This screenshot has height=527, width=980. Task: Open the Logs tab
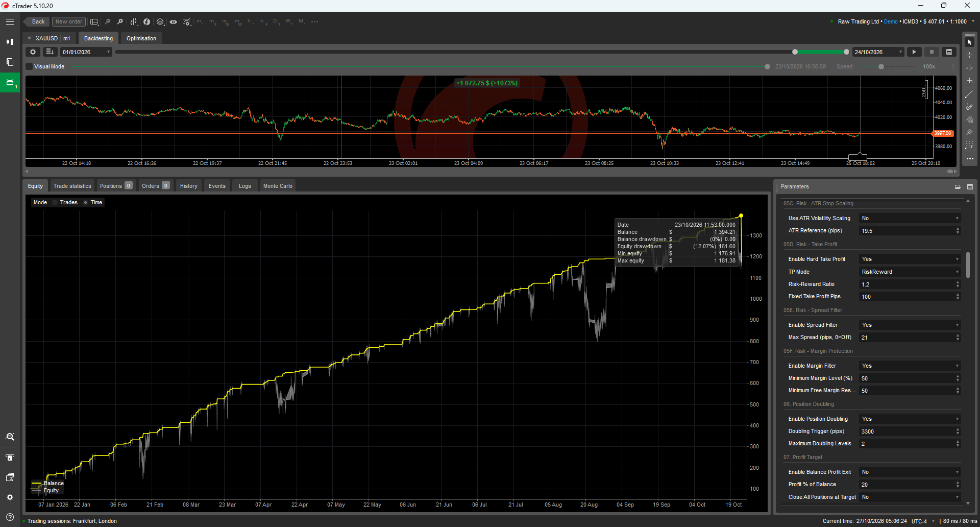coord(244,186)
